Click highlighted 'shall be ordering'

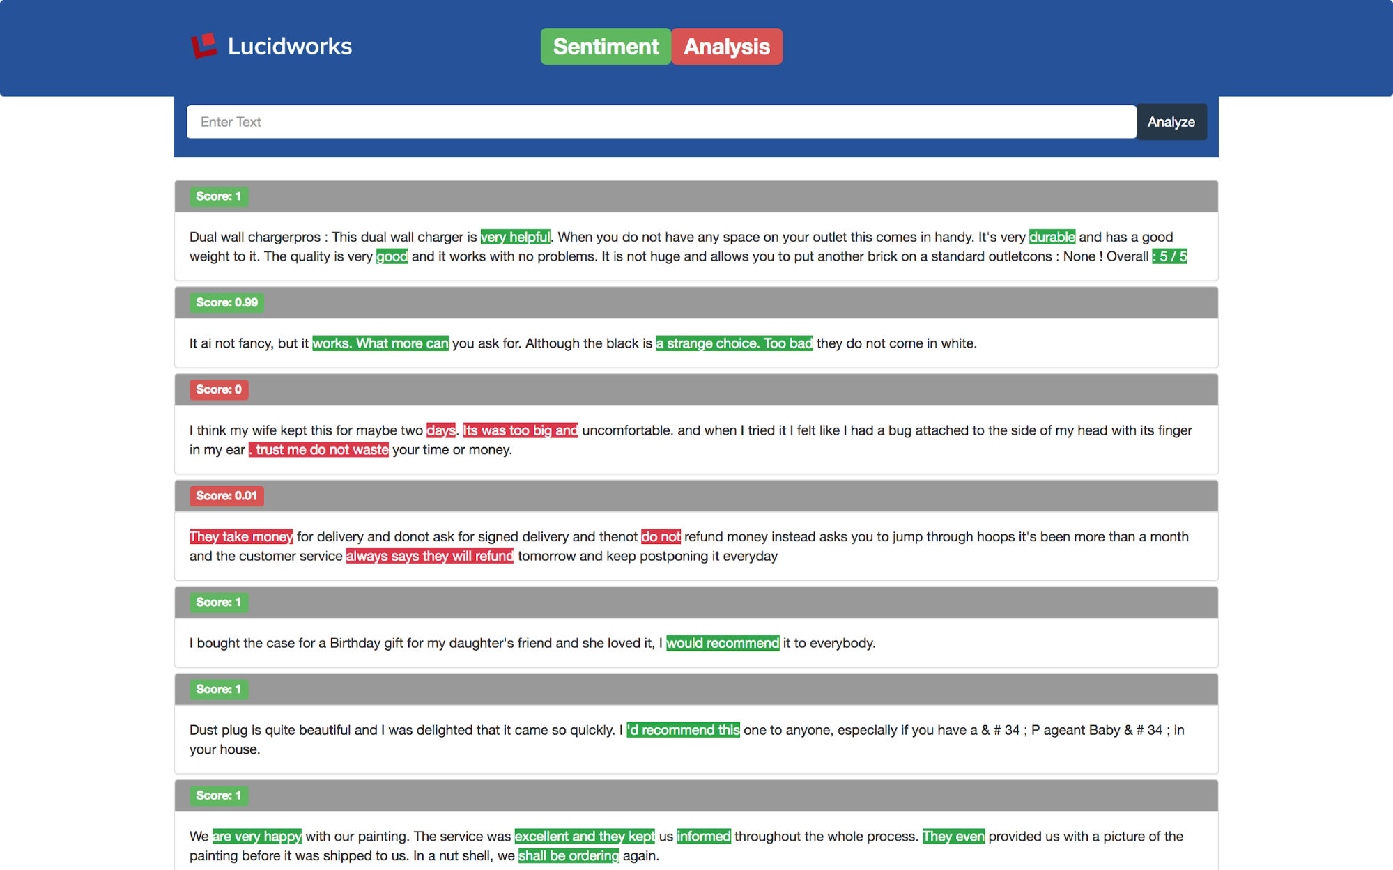coord(569,856)
